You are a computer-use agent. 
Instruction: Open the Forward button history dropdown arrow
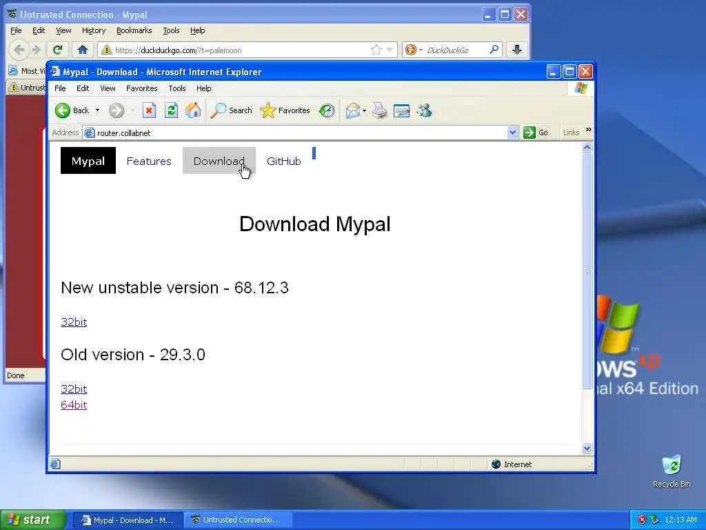click(132, 110)
